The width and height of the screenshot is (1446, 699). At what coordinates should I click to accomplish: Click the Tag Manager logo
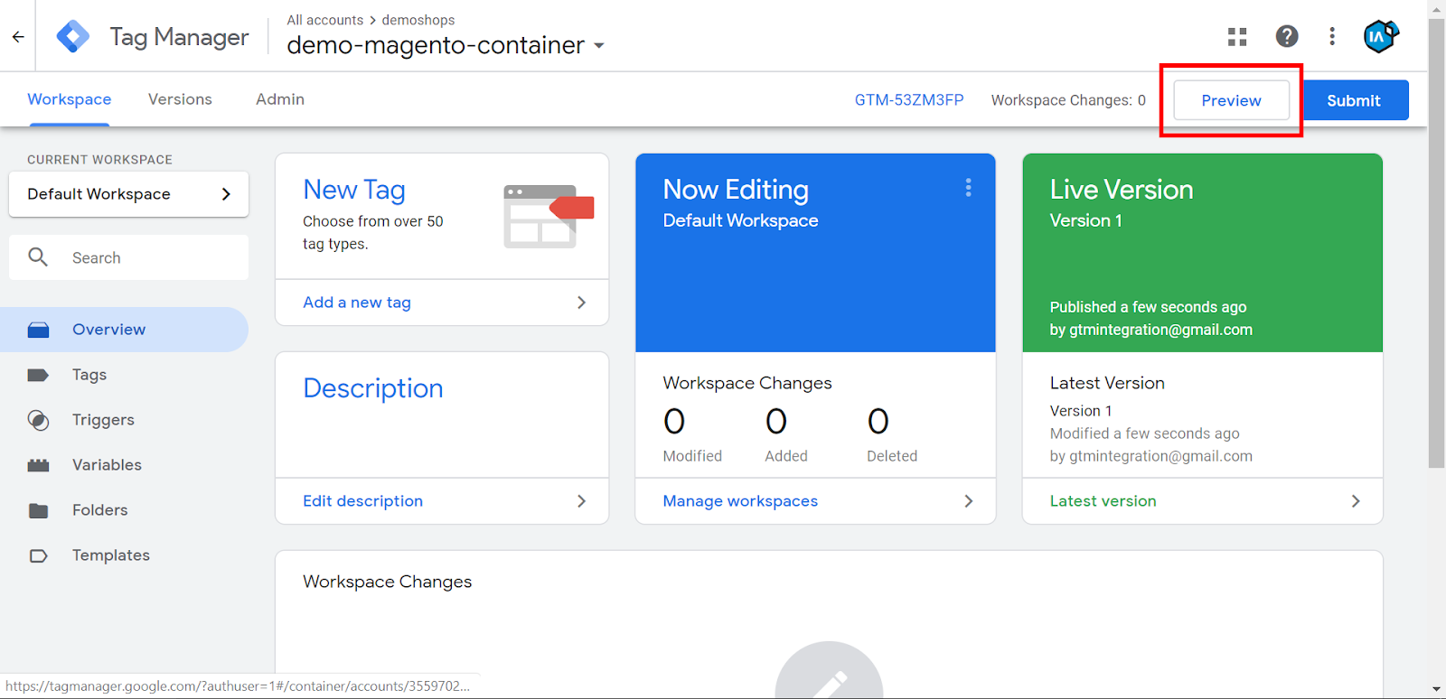73,37
